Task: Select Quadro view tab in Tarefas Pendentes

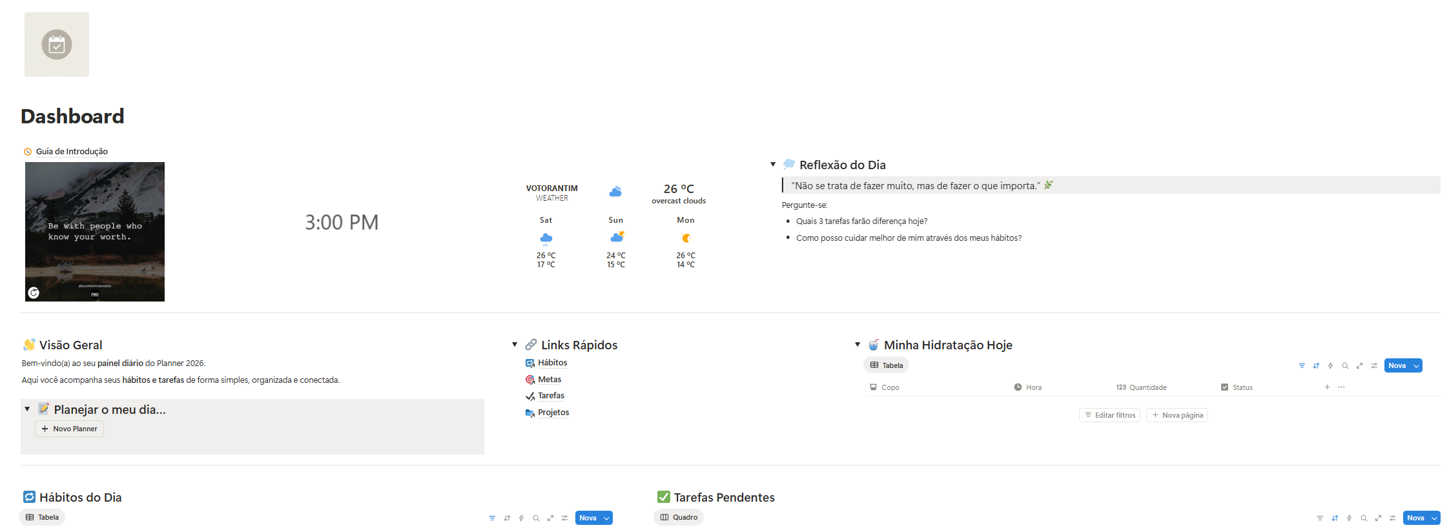Action: tap(679, 517)
